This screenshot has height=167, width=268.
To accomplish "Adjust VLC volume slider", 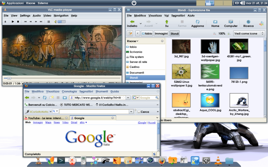I will [61, 22].
